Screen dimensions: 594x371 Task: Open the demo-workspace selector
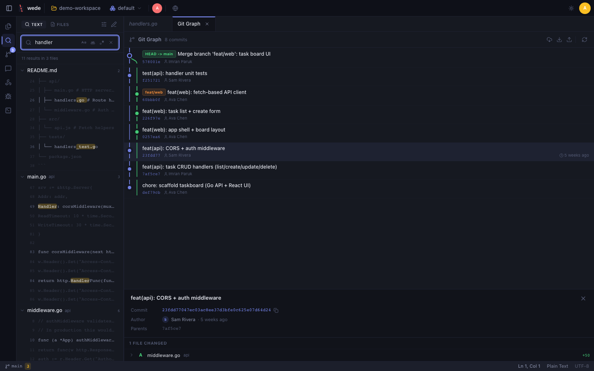76,8
